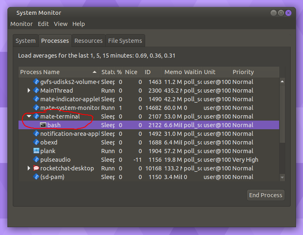Select the plank process name
Viewport: 303px width, 235px height.
click(x=48, y=151)
